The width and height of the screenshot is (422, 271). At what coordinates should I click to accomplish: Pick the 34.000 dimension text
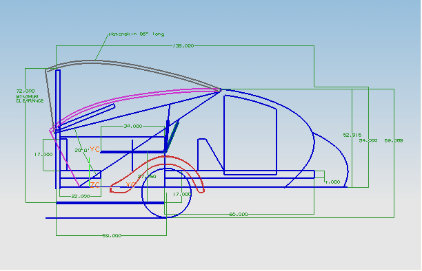pyautogui.click(x=132, y=126)
